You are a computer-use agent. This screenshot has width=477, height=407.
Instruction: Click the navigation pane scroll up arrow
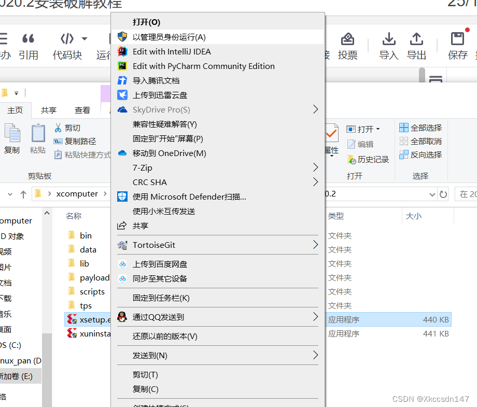point(47,213)
